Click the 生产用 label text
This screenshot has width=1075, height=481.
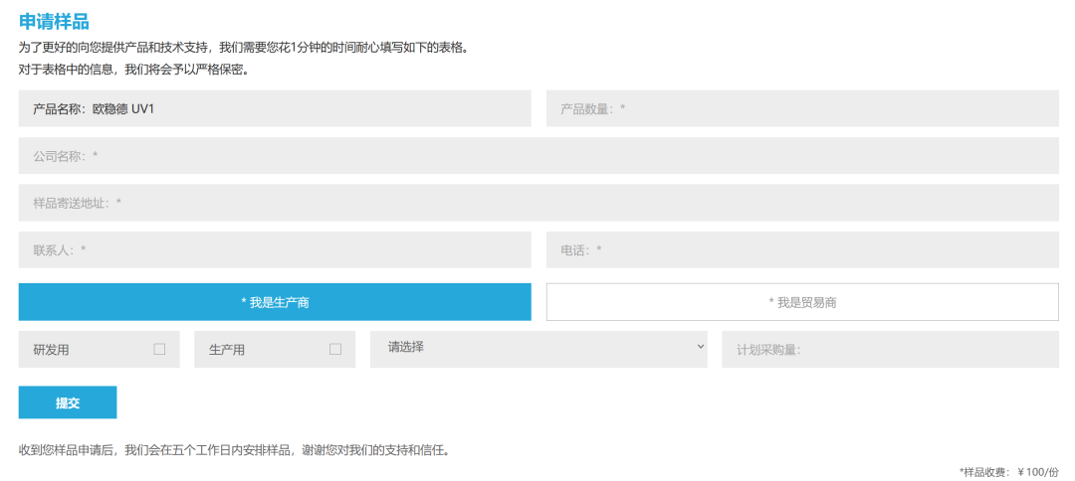[x=227, y=350]
